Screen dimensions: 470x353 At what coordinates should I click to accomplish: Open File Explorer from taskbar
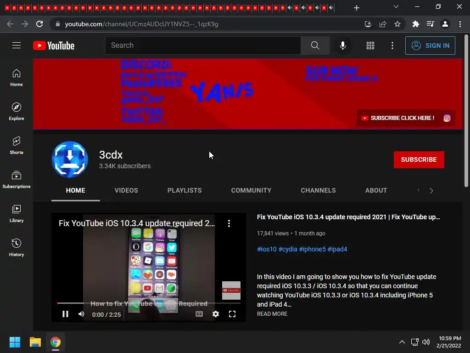click(35, 342)
